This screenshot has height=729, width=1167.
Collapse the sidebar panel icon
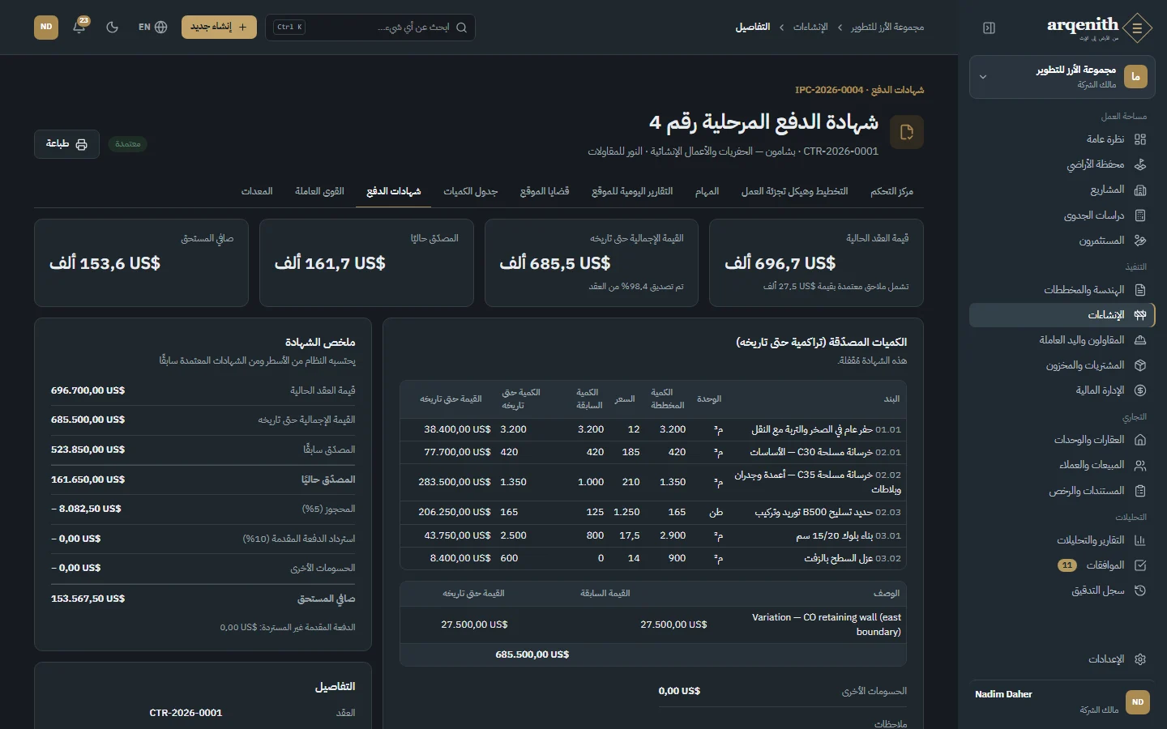coord(989,28)
